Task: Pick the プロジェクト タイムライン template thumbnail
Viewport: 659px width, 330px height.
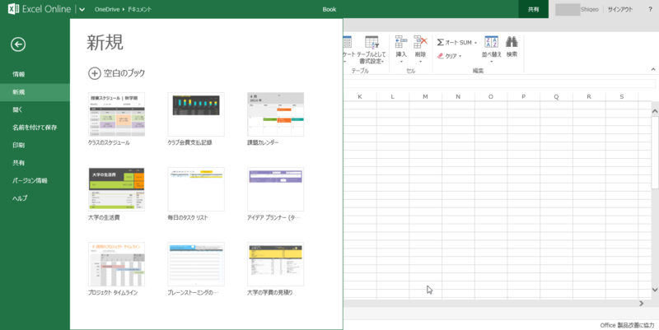Action: [x=116, y=264]
